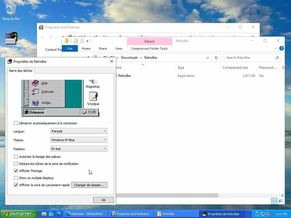Select the Barre des tâches tab
Viewport: 291px width, 218px height.
[21, 71]
